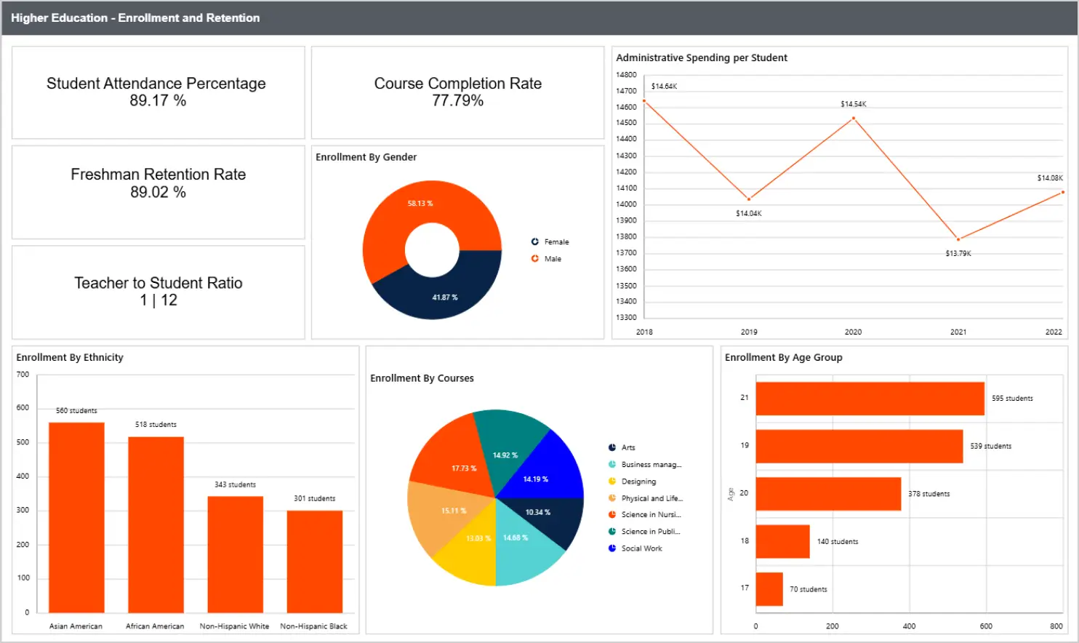Click the Enrollment By Gender title

(x=366, y=157)
